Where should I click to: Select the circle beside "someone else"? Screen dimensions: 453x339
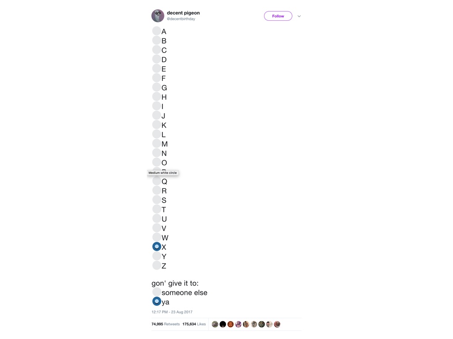pos(157,292)
